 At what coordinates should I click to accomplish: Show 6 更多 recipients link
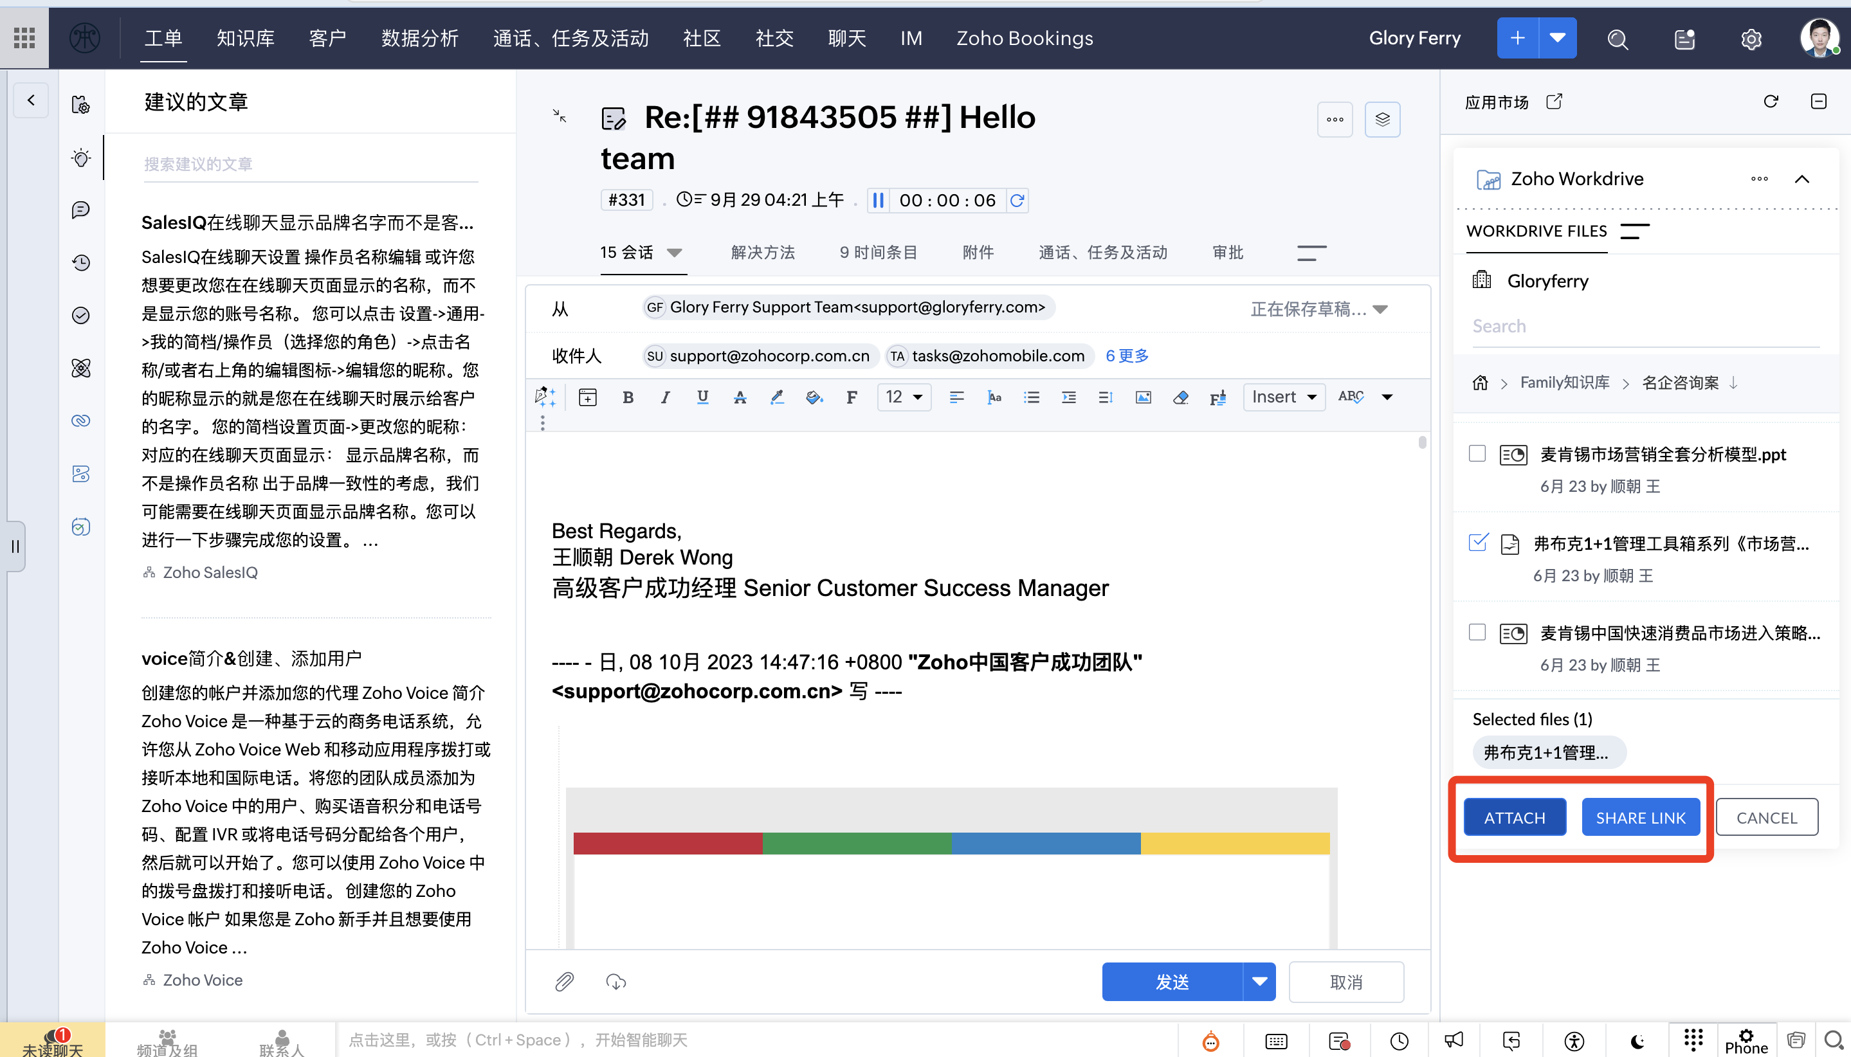[x=1126, y=356]
